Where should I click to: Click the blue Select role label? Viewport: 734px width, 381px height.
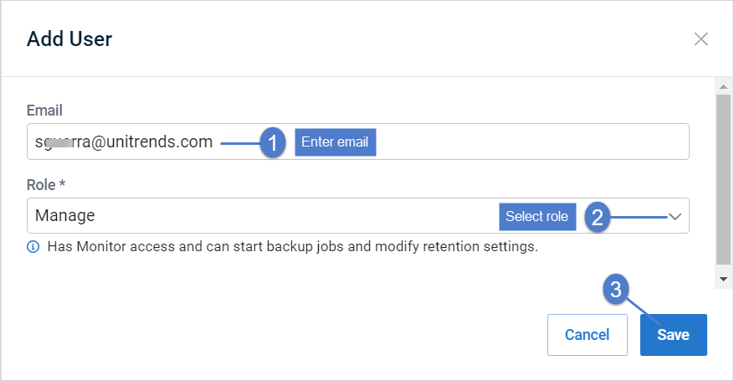(537, 216)
